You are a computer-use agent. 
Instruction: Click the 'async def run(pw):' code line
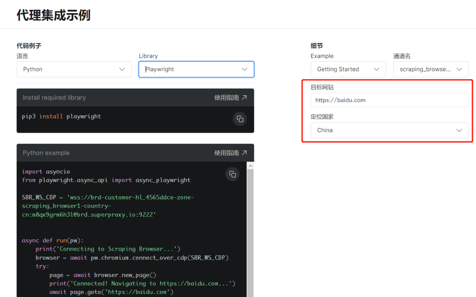(52, 240)
